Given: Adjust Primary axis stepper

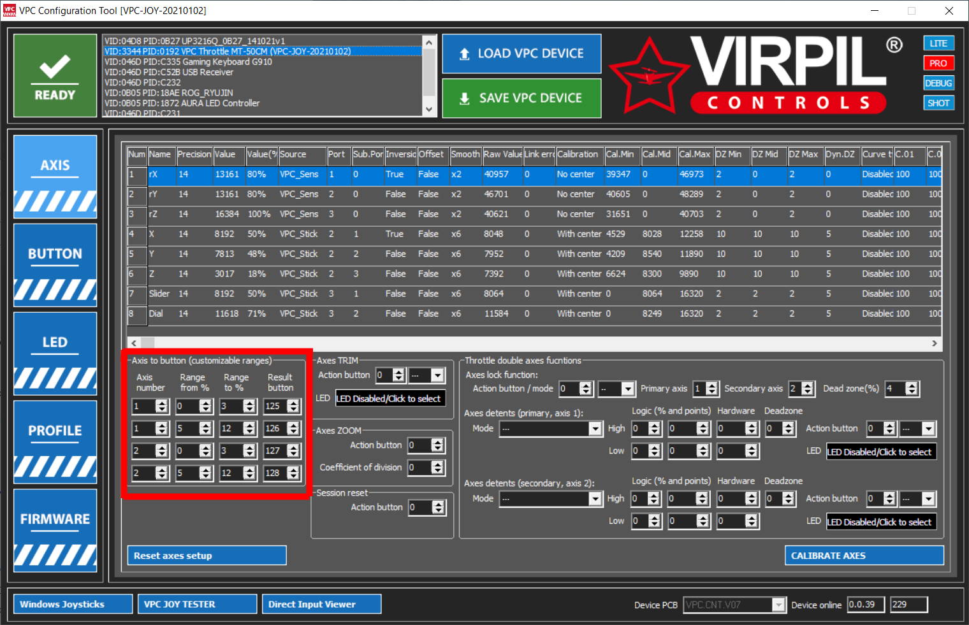Looking at the screenshot, I should 712,389.
